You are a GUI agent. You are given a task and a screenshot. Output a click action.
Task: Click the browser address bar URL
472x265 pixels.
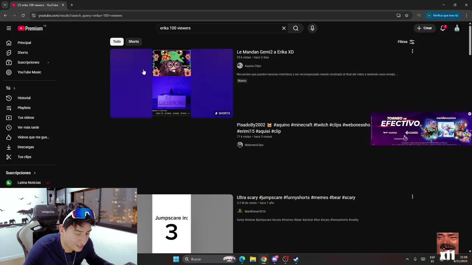click(x=80, y=15)
